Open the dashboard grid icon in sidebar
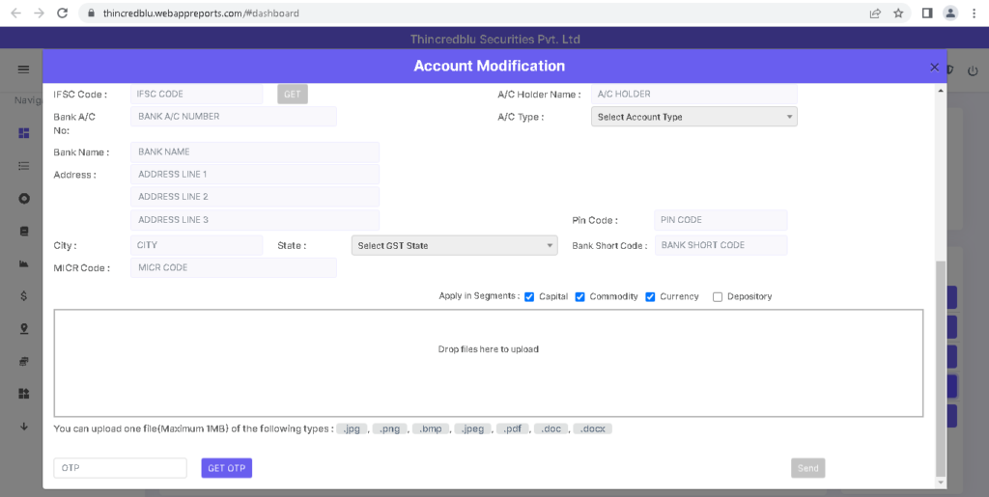Screen dimensions: 989x497 [x=24, y=133]
